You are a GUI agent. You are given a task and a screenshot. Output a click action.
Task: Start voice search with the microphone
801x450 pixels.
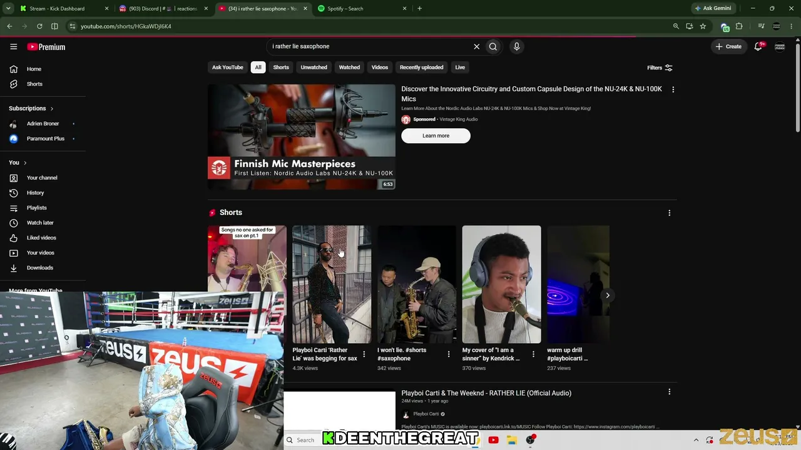pyautogui.click(x=516, y=46)
